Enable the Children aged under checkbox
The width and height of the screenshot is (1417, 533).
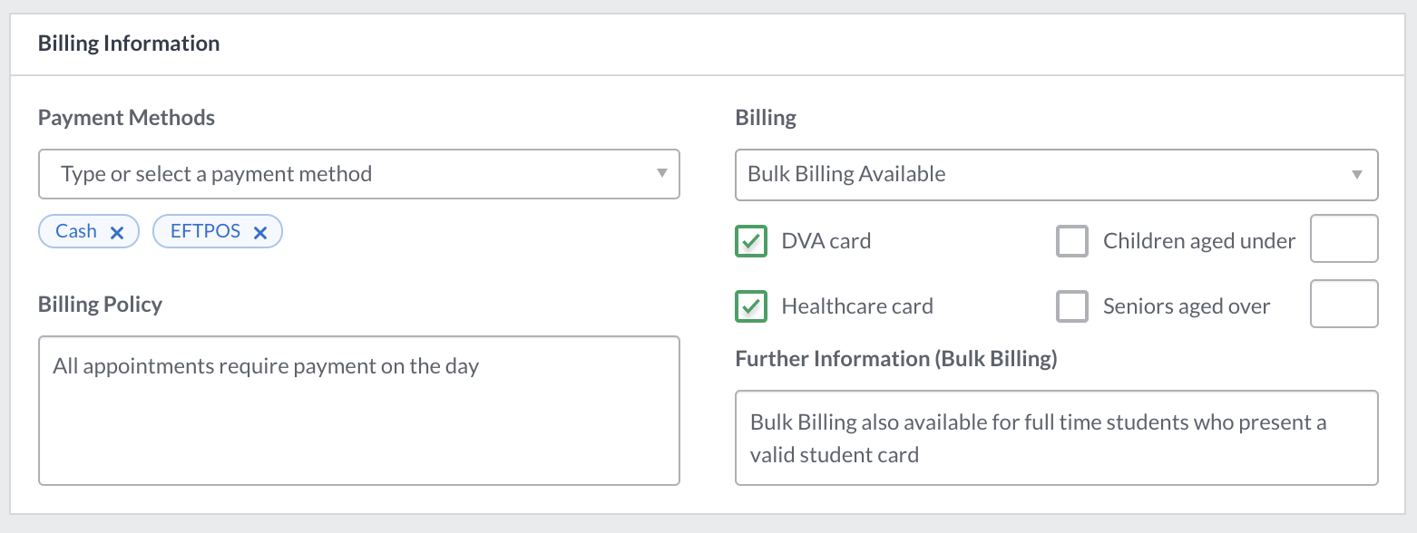coord(1072,241)
